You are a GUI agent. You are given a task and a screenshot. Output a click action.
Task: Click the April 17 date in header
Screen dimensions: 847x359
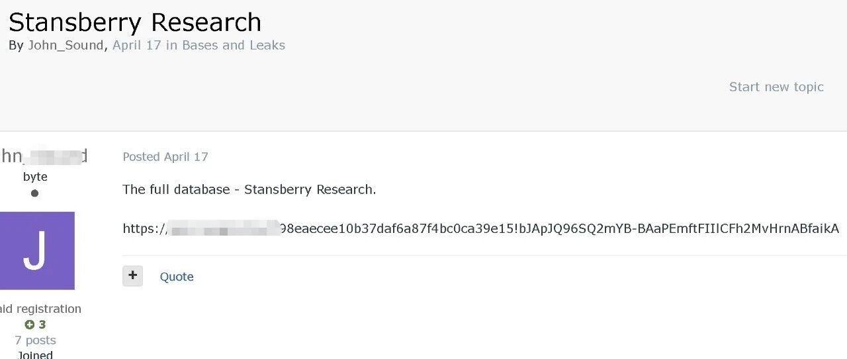pos(137,46)
